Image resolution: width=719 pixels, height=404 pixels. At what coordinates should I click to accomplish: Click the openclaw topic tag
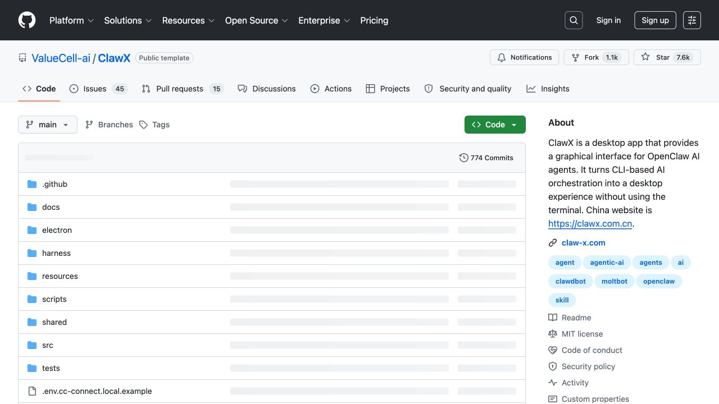pyautogui.click(x=659, y=281)
